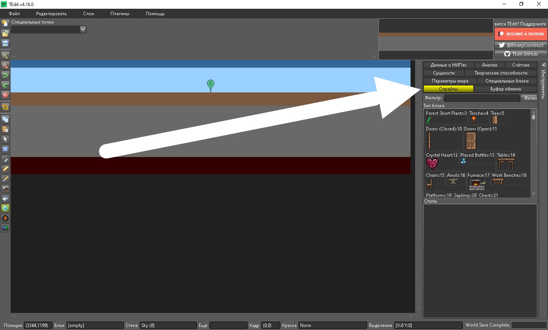Image resolution: width=548 pixels, height=330 pixels.
Task: Click the green spawn point marker on the map
Action: coord(210,85)
